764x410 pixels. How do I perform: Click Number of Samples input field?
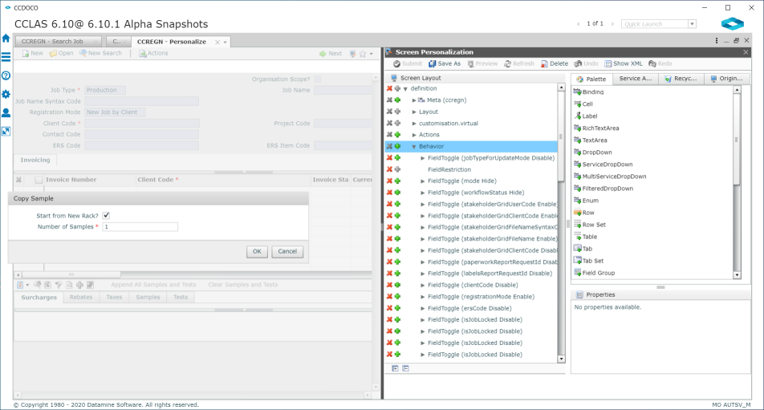(140, 227)
